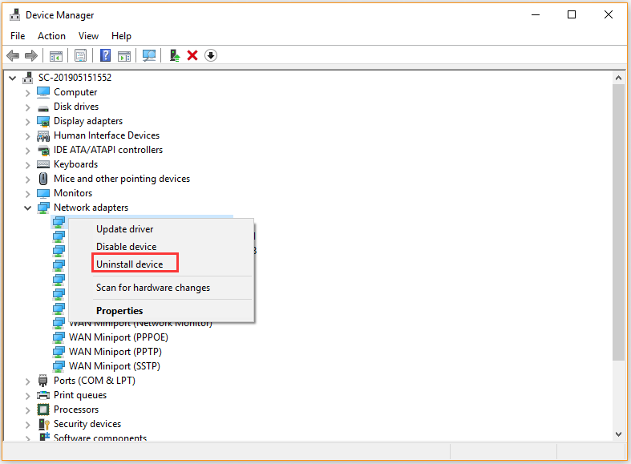
Task: Expand the Disk drives category
Action: (27, 107)
